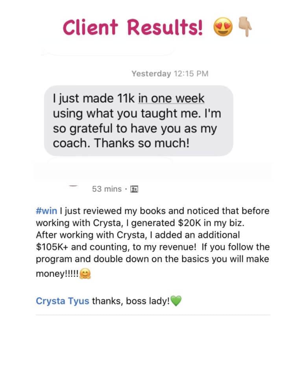
Task: Click the Yesterday 12:15 PM timestamp
Action: click(170, 74)
